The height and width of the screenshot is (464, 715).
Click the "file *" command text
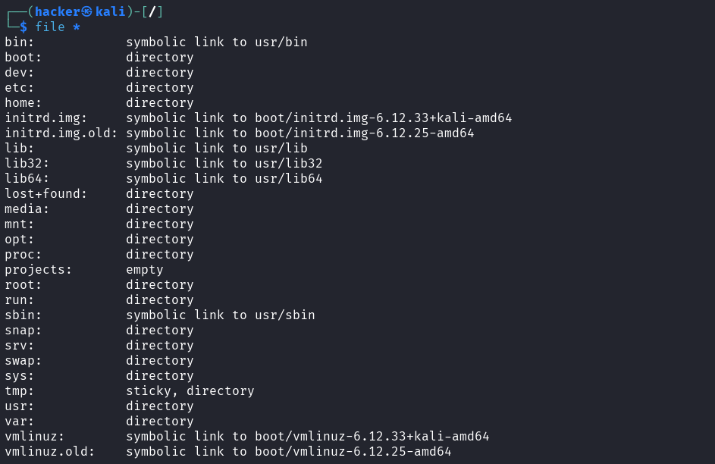(x=58, y=27)
